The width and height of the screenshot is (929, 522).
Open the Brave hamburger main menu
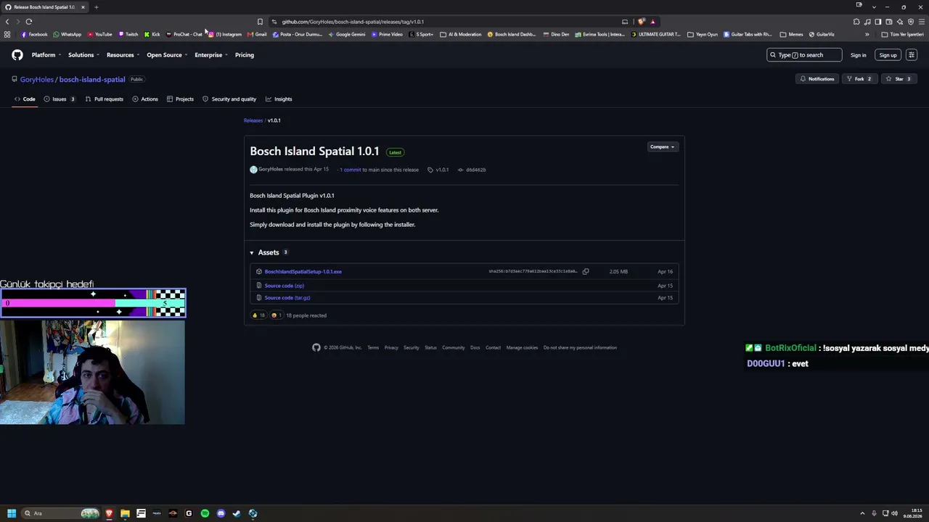coord(922,22)
